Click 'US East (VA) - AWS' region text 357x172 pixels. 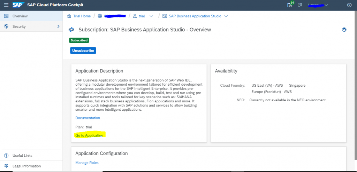(267, 86)
